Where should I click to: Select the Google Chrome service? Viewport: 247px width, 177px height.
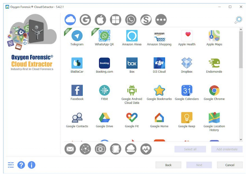214,92
